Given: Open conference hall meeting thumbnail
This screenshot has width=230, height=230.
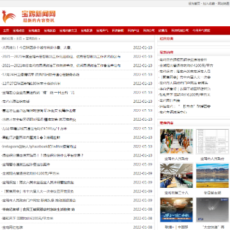Looking at the screenshot, I should point(176,176).
